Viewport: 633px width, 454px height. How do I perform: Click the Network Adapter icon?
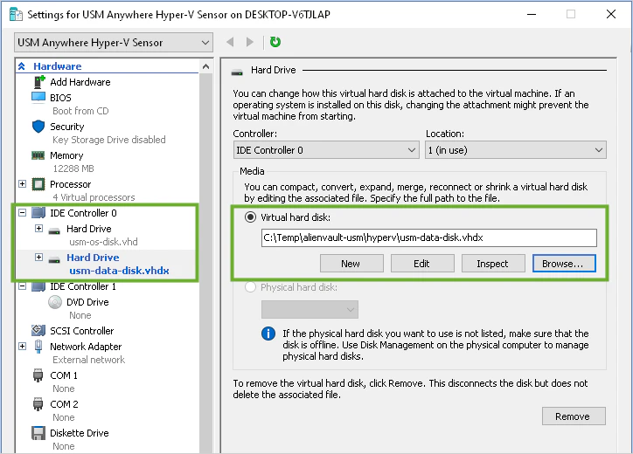[38, 346]
